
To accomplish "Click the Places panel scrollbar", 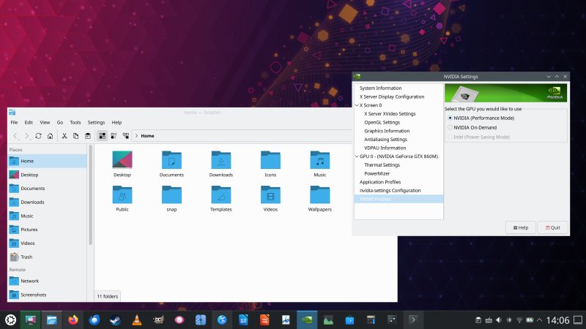I will (x=90, y=195).
